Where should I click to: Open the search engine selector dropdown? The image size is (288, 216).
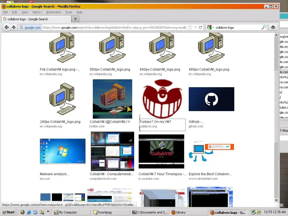click(210, 28)
